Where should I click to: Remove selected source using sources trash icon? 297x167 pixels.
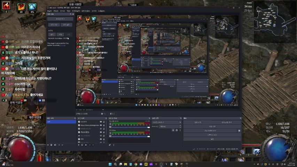click(82, 145)
